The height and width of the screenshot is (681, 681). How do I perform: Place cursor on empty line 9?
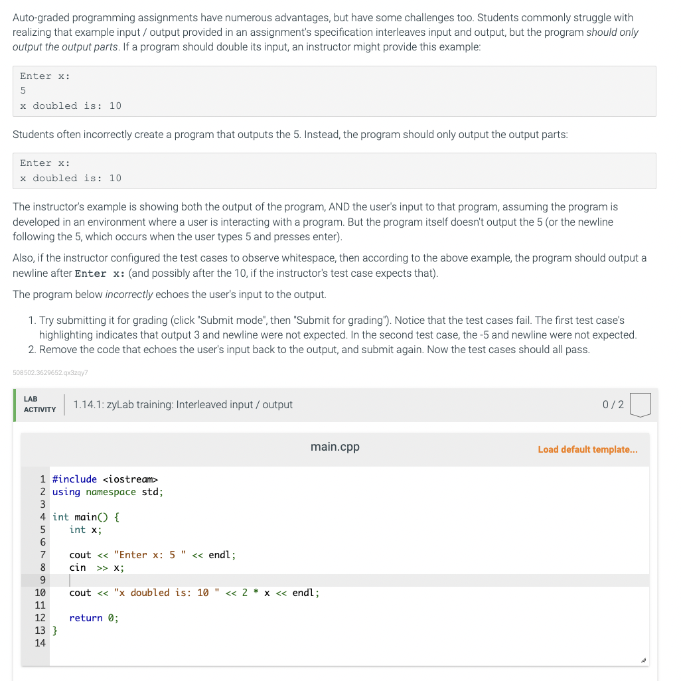(349, 580)
